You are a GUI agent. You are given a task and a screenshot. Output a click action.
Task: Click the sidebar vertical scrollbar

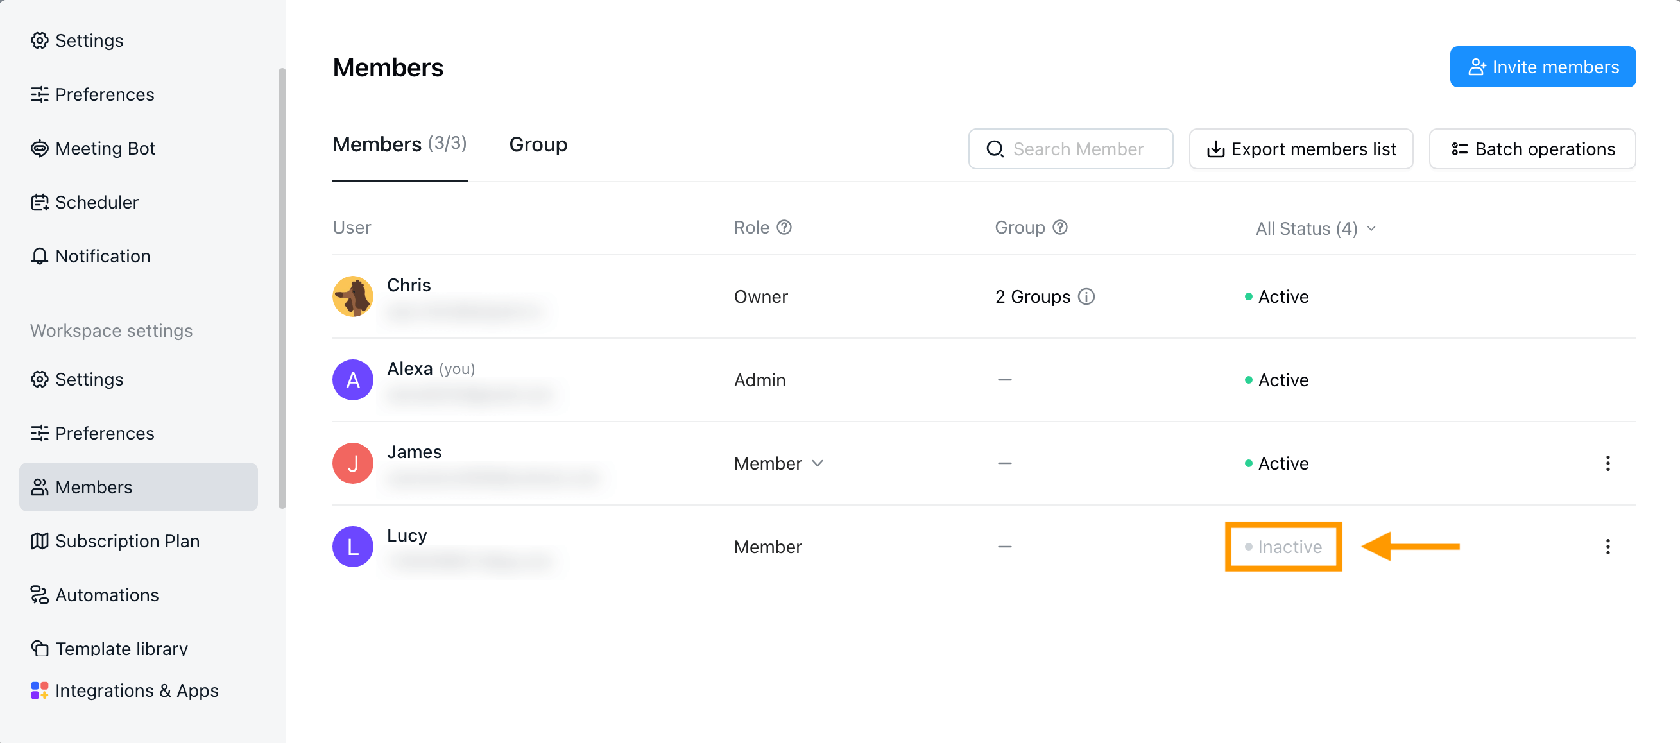click(x=282, y=287)
